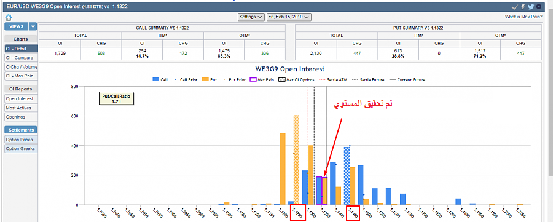Open the Fri, Feb 15, 2019 date dropdown
Screen dimensions: 553x222
pos(289,17)
